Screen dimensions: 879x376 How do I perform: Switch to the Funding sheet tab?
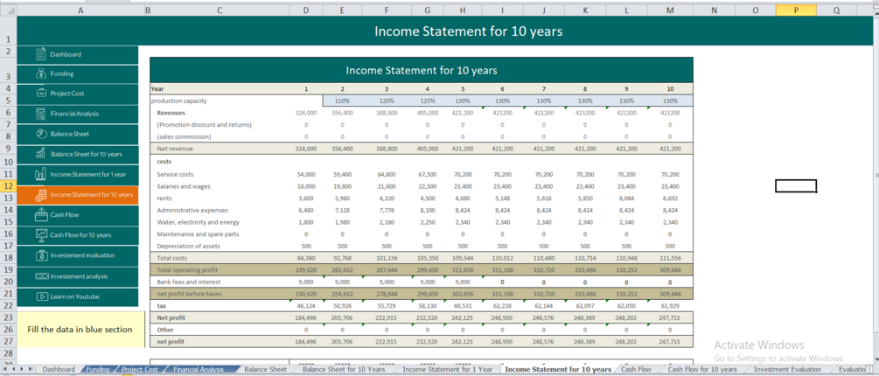98,370
